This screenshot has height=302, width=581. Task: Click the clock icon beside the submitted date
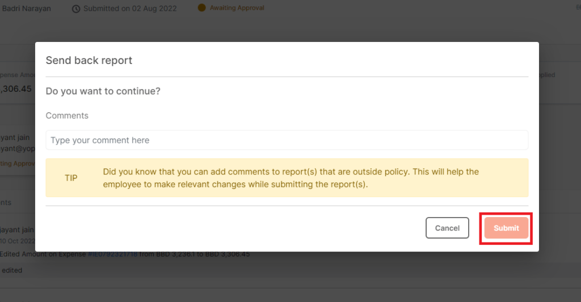[76, 8]
